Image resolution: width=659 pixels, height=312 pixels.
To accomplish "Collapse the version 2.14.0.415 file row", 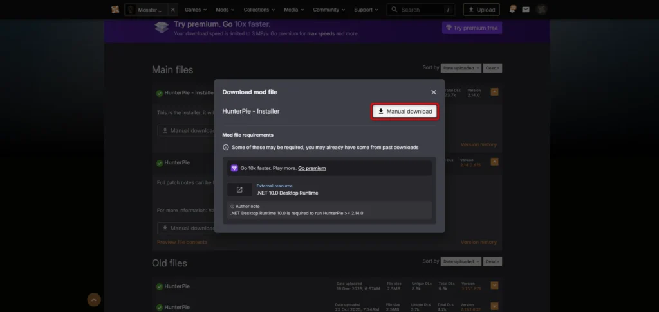I will click(494, 162).
